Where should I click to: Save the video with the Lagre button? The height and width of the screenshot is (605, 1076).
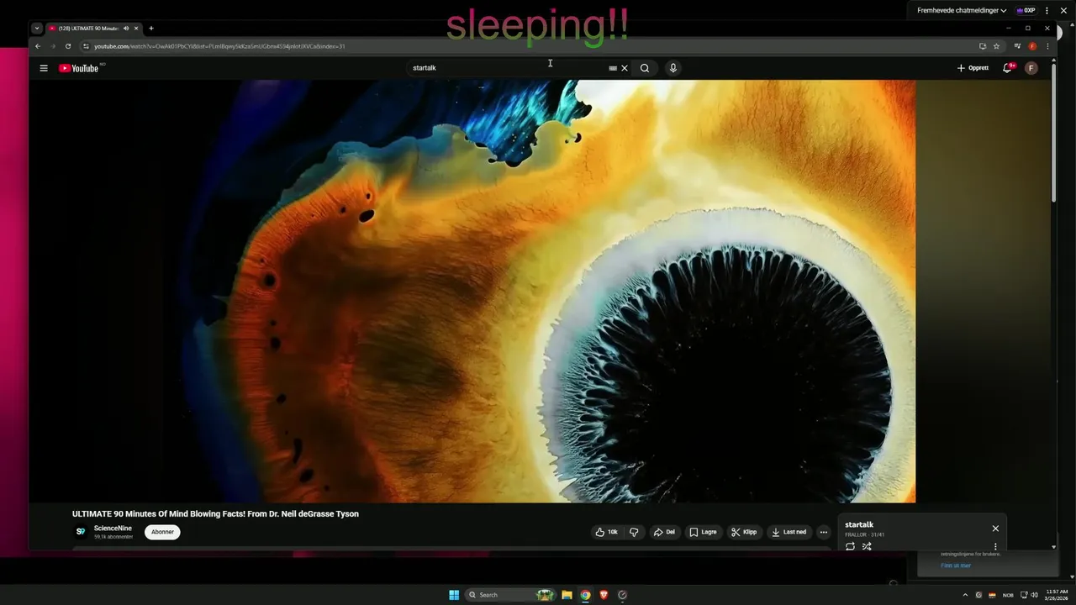pyautogui.click(x=703, y=532)
